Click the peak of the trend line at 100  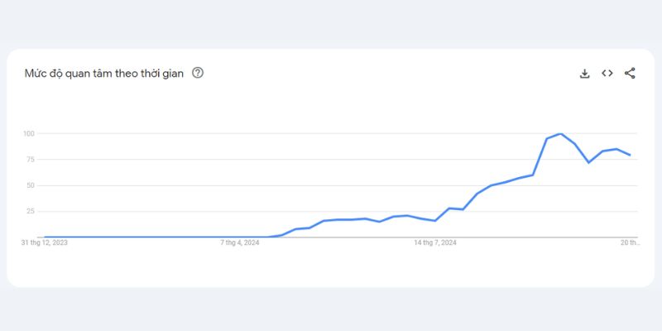[561, 133]
